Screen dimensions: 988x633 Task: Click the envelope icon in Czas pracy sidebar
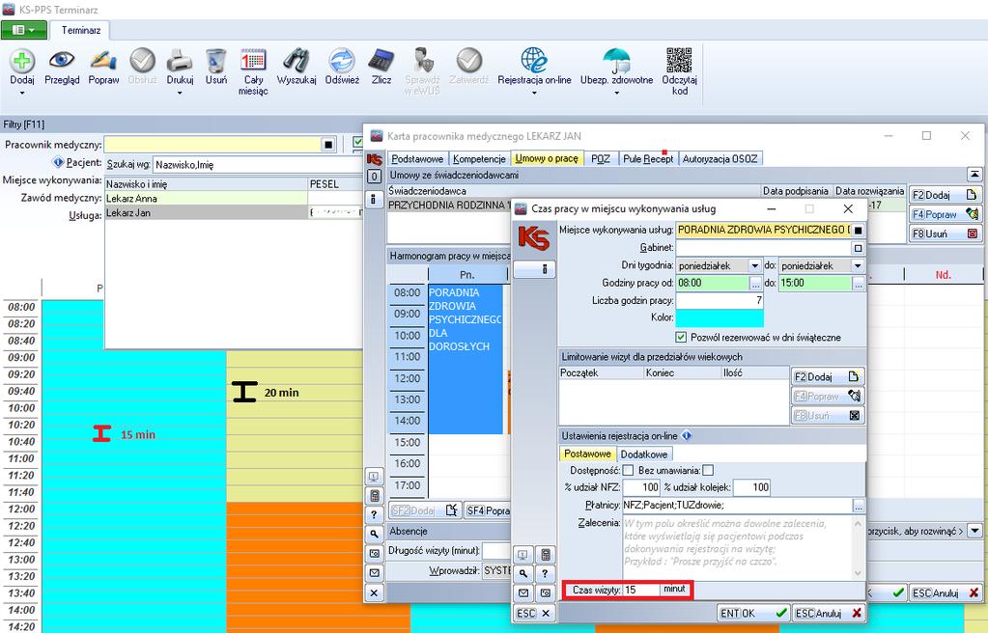(x=523, y=592)
